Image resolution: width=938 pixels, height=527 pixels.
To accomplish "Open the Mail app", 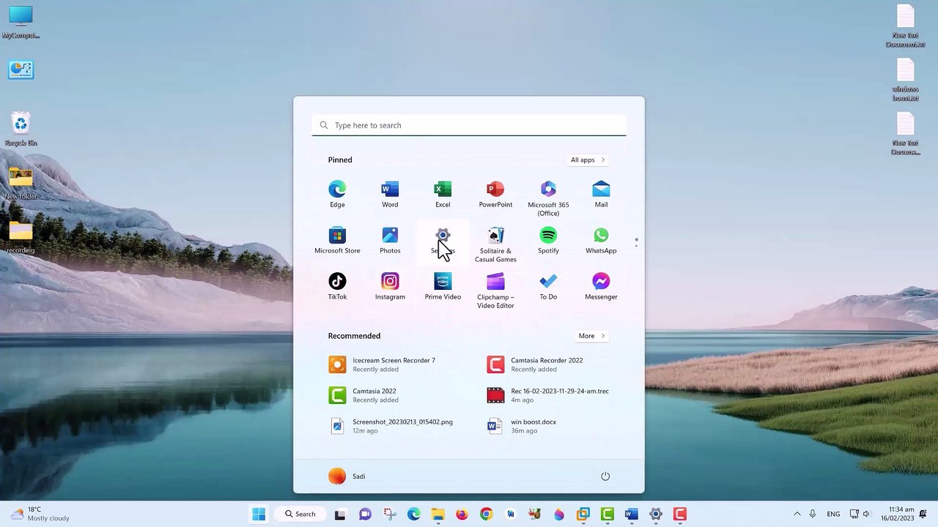I will click(x=601, y=195).
